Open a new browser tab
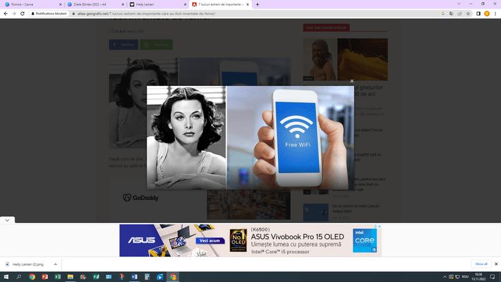This screenshot has width=501, height=282. tap(257, 4)
